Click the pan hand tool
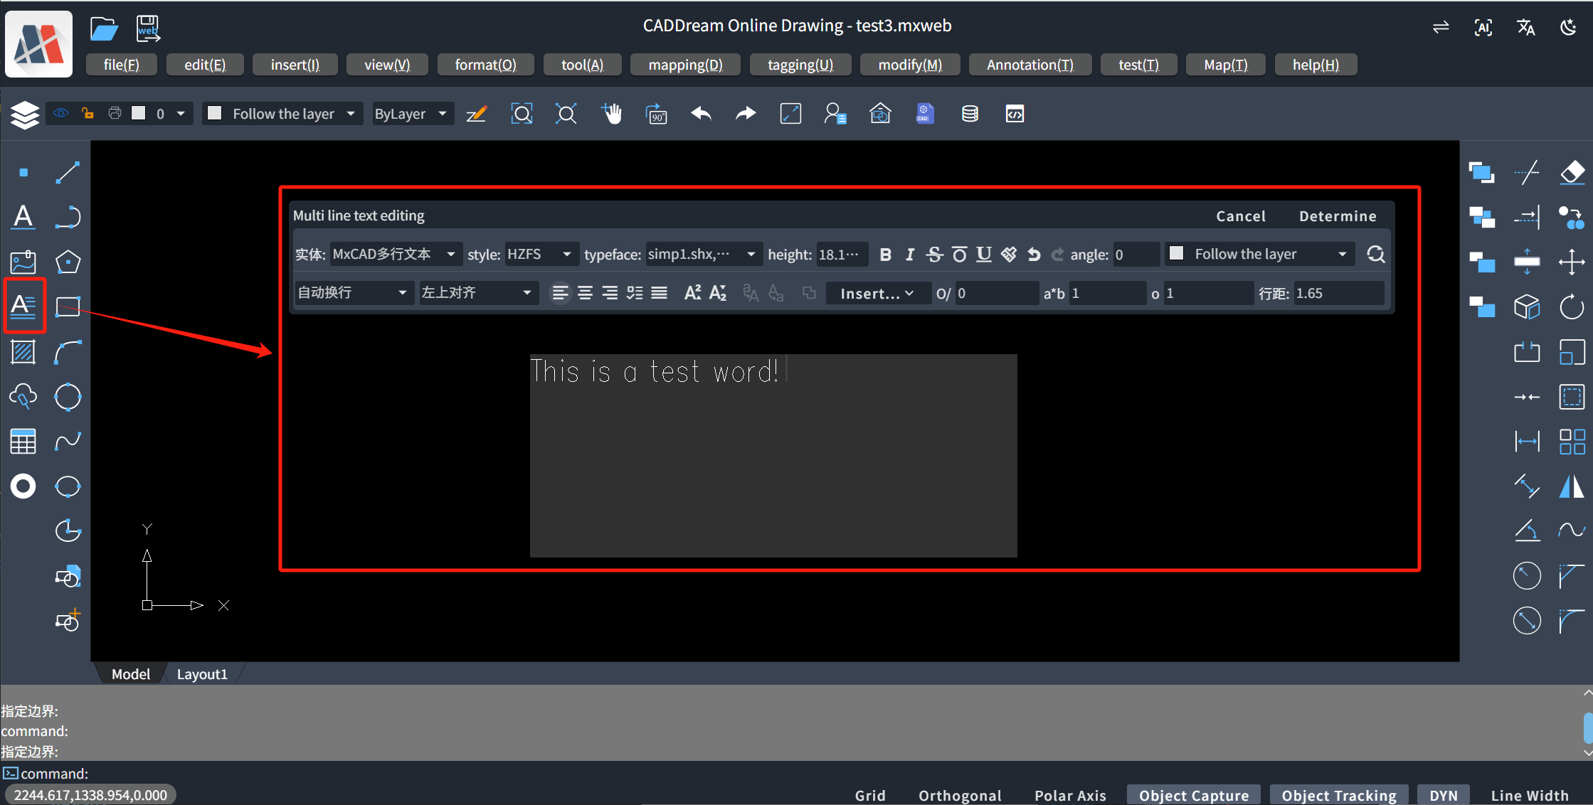 tap(611, 114)
